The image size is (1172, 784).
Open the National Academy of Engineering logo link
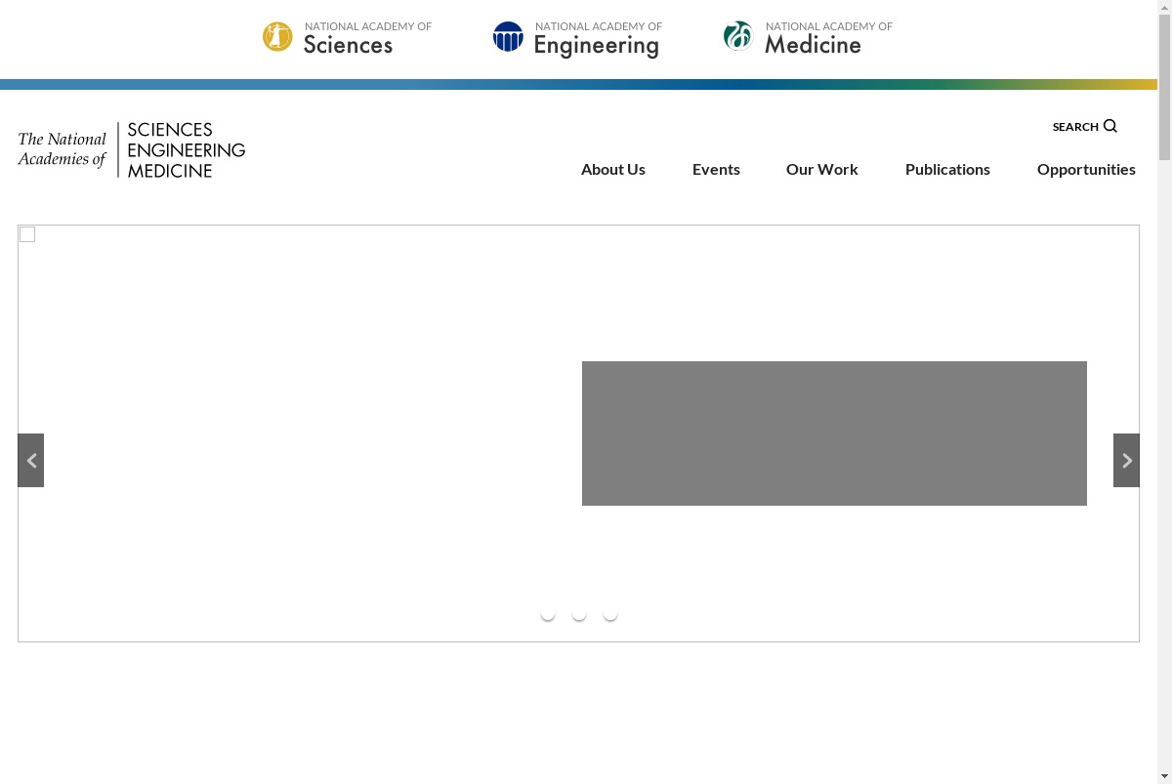tap(578, 39)
